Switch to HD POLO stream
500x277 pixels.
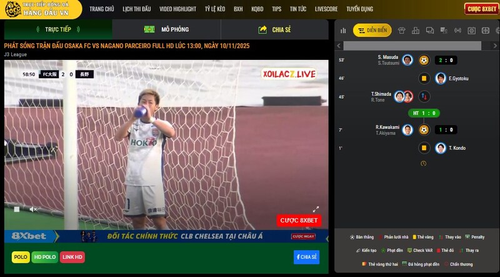tap(45, 257)
